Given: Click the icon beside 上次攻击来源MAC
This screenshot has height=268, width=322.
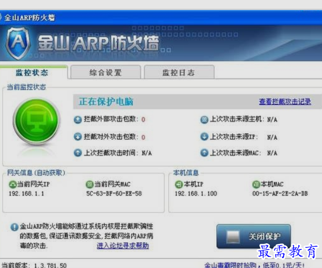Looking at the screenshot, I should [204, 153].
